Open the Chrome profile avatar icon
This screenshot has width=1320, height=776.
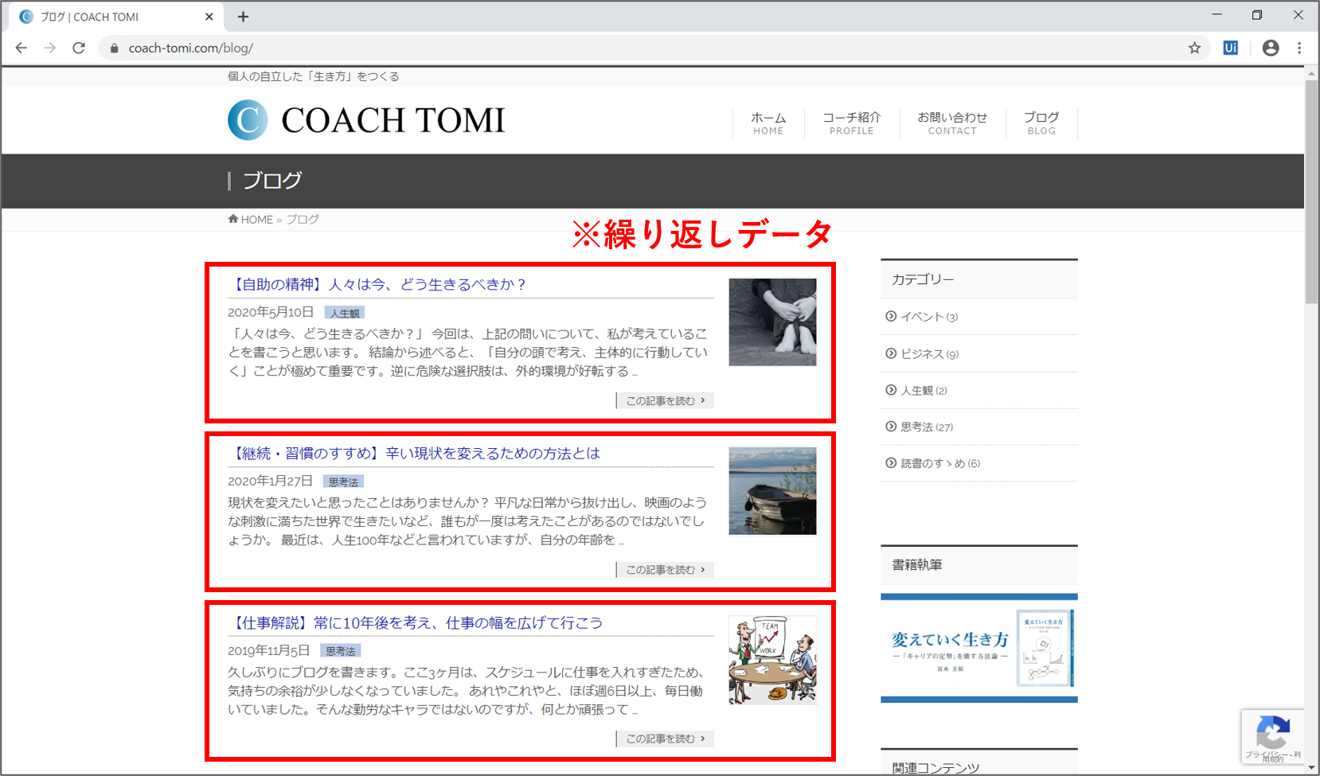(1271, 48)
